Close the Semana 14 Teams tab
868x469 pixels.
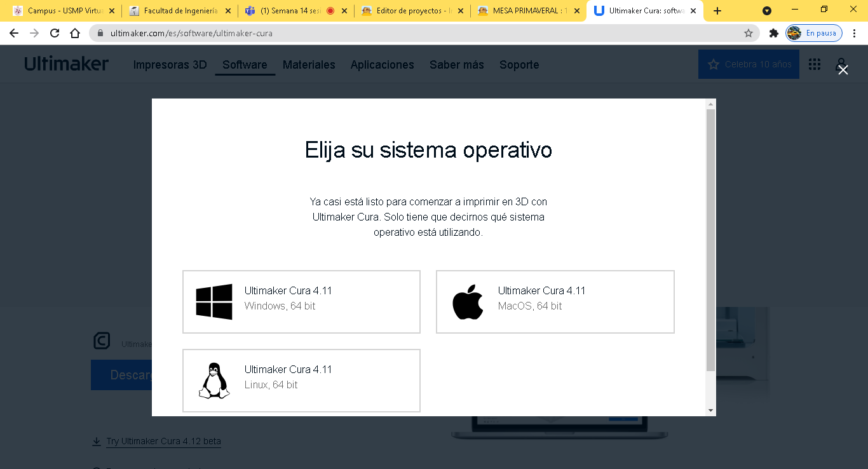[x=345, y=11]
